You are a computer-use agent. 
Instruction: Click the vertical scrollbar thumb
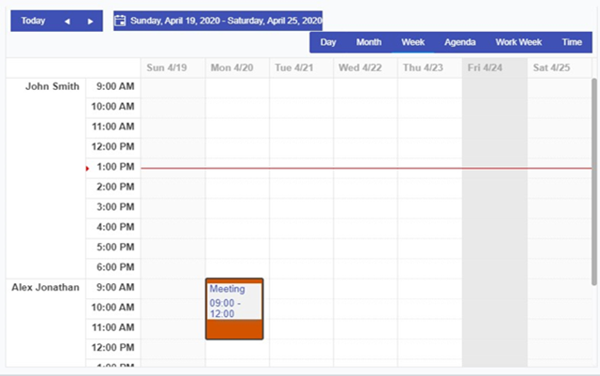(593, 182)
